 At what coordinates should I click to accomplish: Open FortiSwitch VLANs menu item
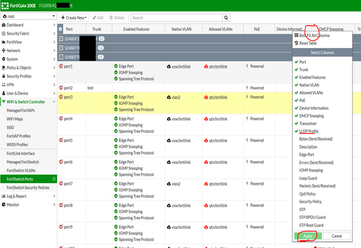point(21,171)
